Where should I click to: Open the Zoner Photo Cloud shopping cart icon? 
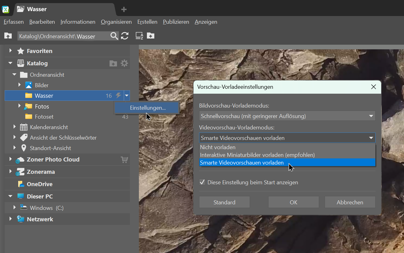124,160
